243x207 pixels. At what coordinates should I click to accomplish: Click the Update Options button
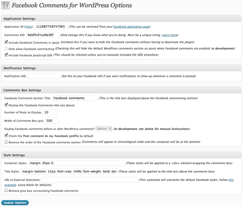click(15, 202)
